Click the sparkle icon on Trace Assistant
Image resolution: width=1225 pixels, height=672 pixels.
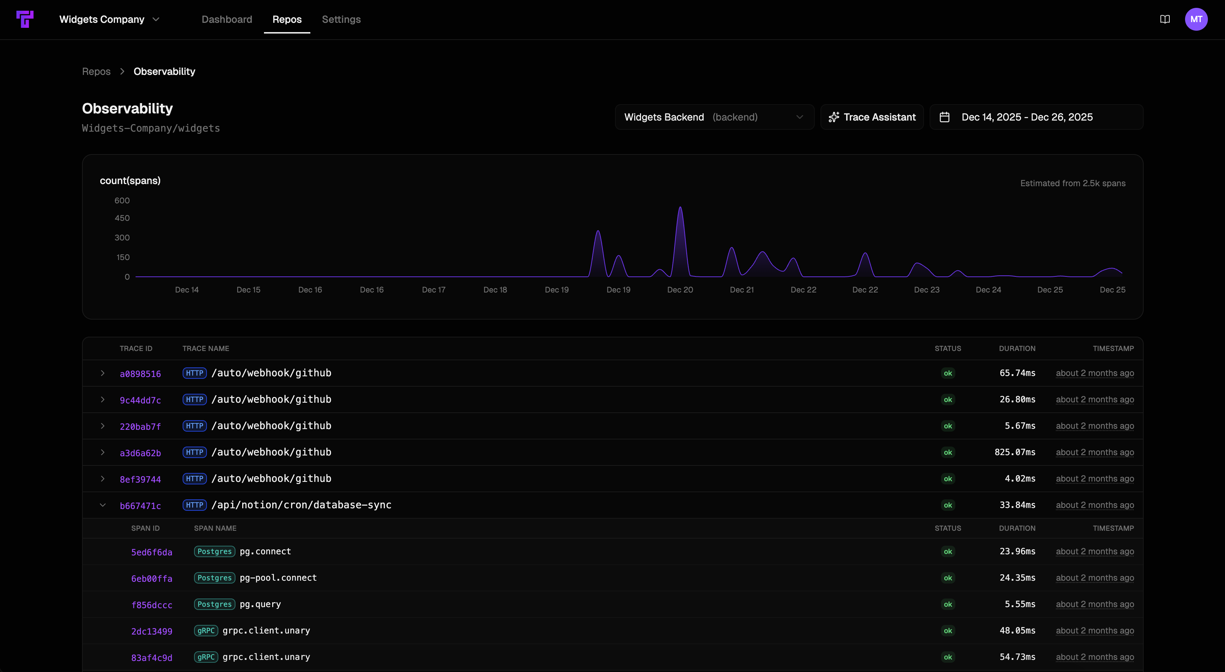coord(835,117)
